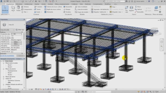The width and height of the screenshot is (166, 93).
Task: Open Vista 3D type selector dropdown
Action: [24, 25]
